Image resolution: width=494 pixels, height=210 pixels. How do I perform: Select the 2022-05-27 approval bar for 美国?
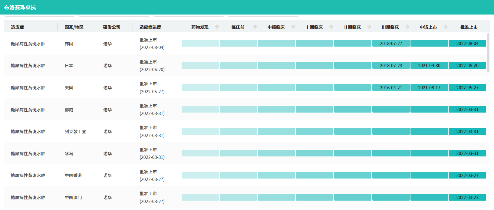click(467, 88)
